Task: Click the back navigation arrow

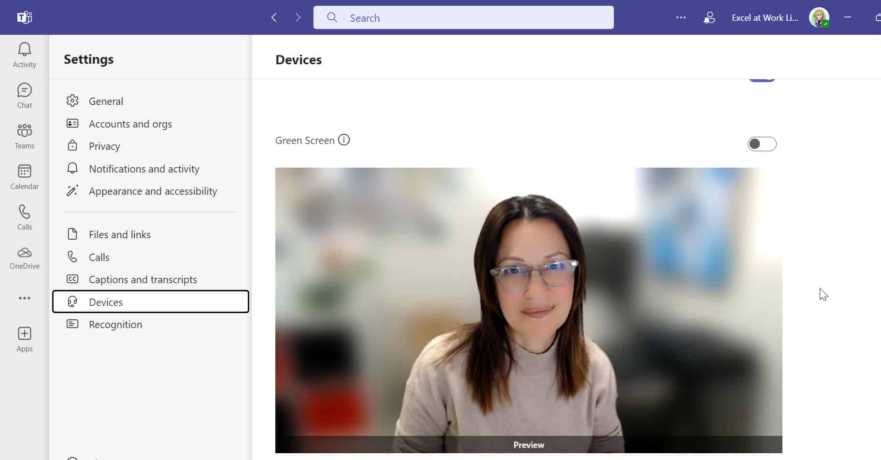Action: tap(274, 17)
